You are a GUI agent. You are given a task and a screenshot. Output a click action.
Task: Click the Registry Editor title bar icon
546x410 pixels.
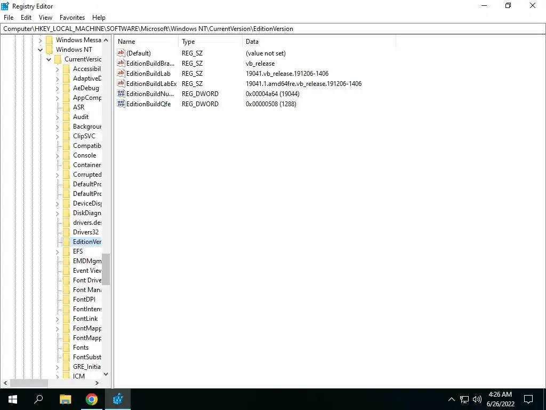click(x=5, y=6)
